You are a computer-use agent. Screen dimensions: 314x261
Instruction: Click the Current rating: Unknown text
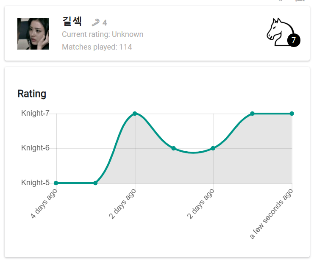tap(103, 34)
